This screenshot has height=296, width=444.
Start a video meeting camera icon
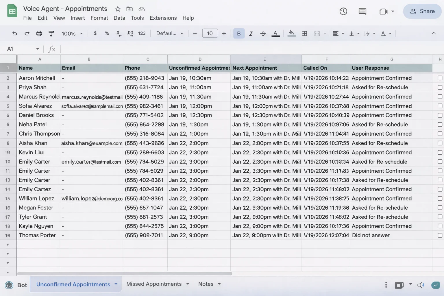(x=383, y=11)
